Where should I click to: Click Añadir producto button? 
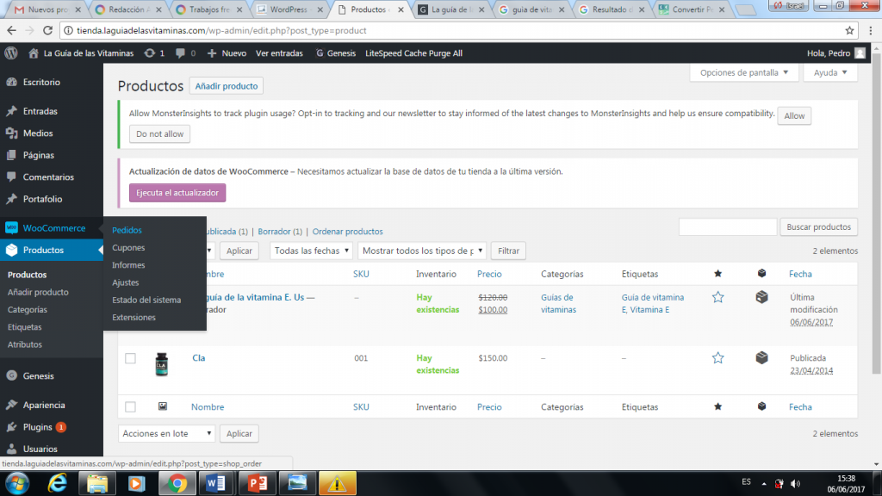tap(227, 86)
